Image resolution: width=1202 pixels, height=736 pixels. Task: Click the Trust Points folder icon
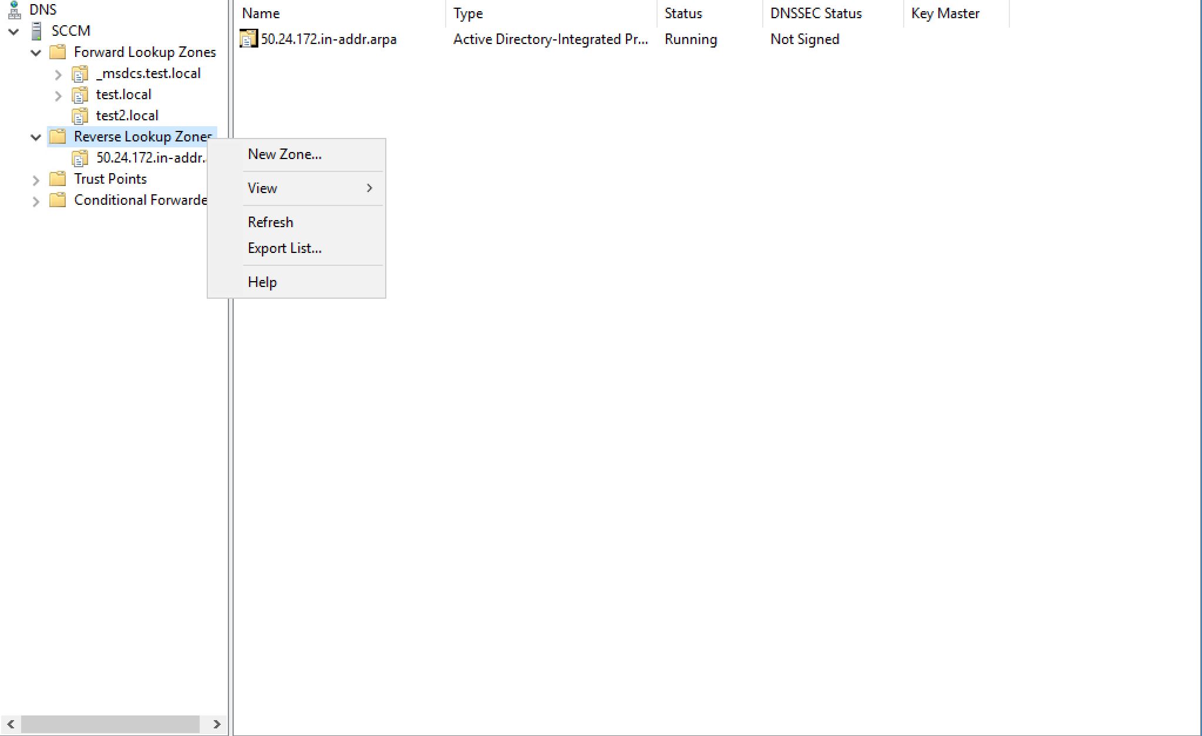click(57, 178)
